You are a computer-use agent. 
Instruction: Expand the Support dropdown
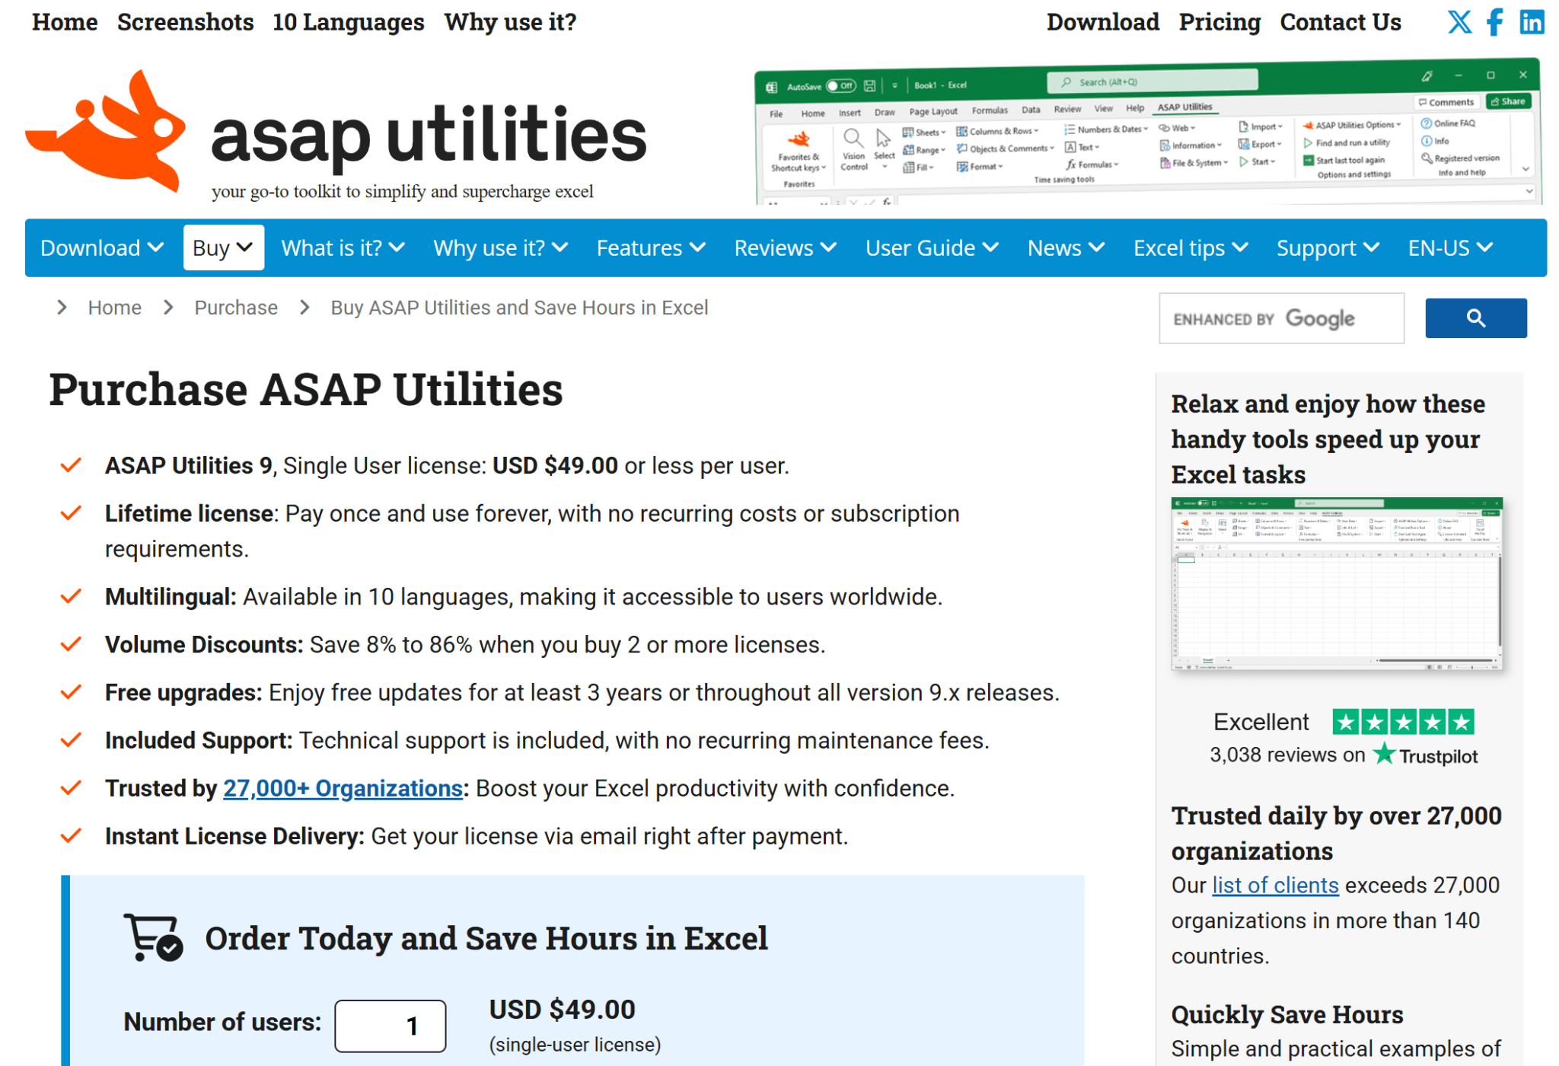1327,247
